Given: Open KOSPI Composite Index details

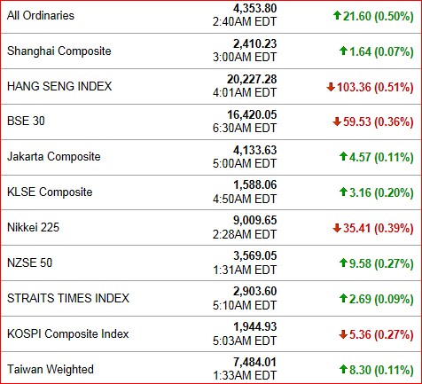Looking at the screenshot, I should [68, 334].
